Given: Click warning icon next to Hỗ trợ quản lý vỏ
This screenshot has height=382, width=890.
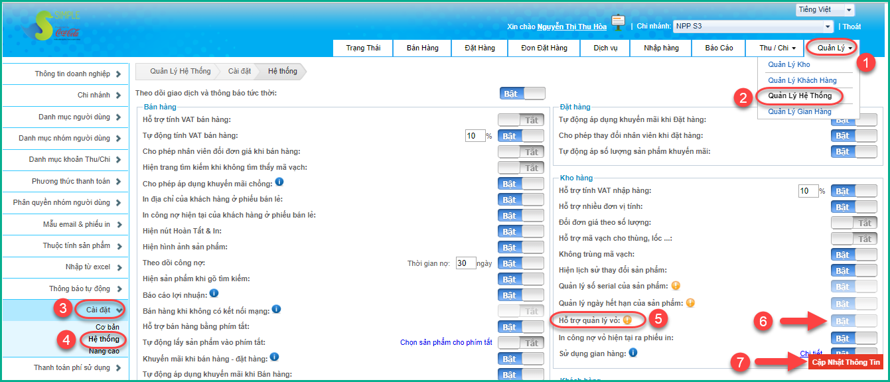Looking at the screenshot, I should click(x=627, y=320).
